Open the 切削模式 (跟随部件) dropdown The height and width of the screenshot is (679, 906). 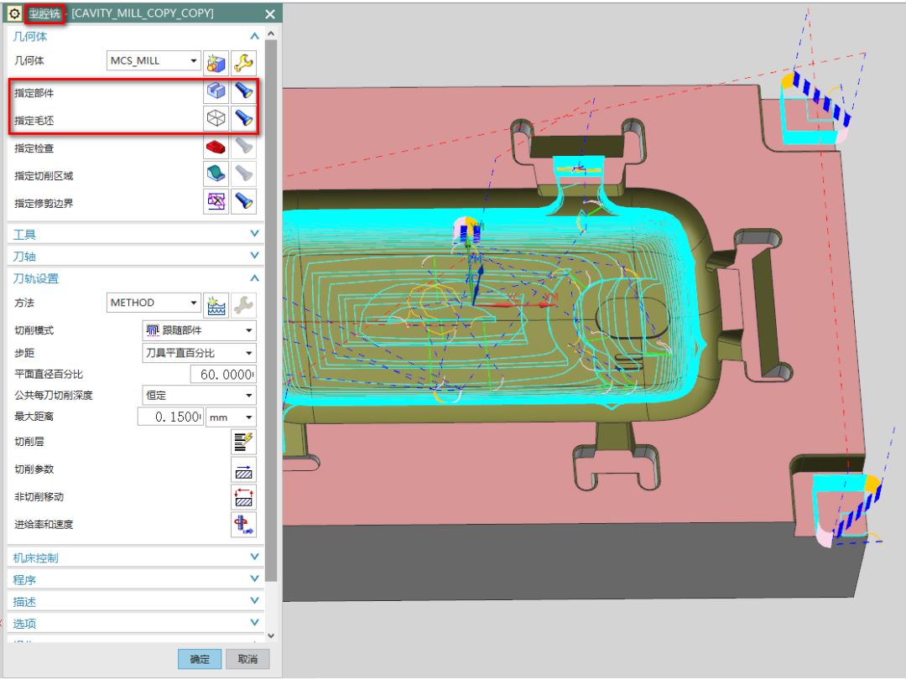click(199, 330)
